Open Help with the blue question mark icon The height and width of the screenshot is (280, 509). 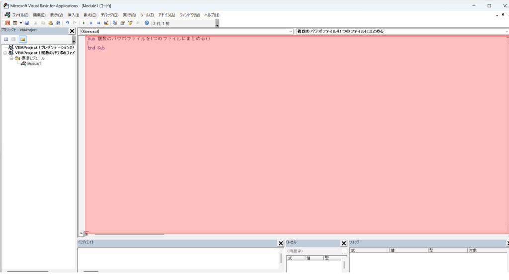[147, 23]
